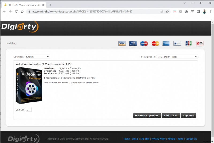Select the VideoProc Online Store tab
The width and height of the screenshot is (214, 143).
(24, 5)
